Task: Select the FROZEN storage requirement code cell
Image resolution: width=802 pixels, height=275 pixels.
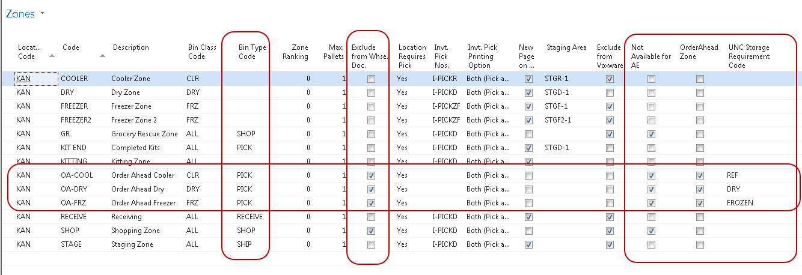Action: [x=739, y=203]
